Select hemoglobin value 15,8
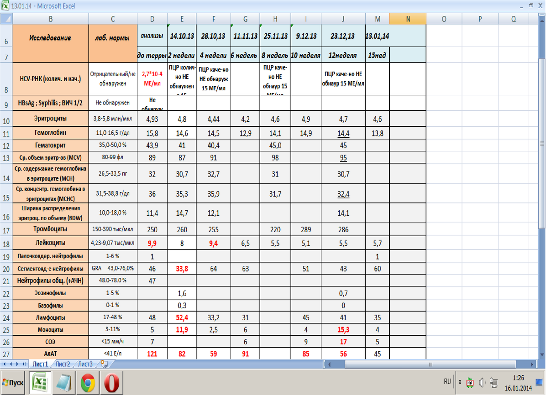 coord(152,133)
